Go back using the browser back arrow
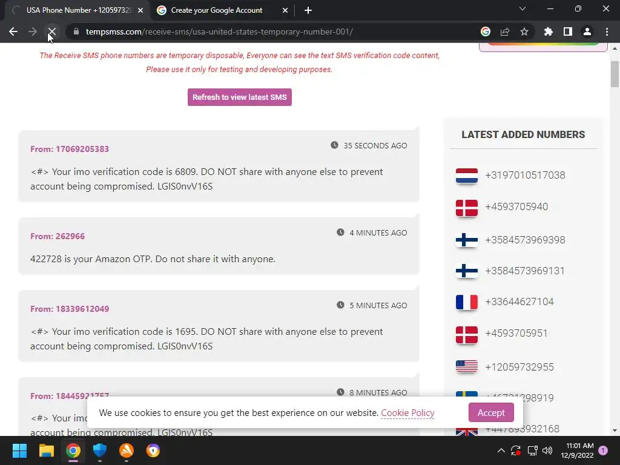This screenshot has height=465, width=620. (x=13, y=31)
